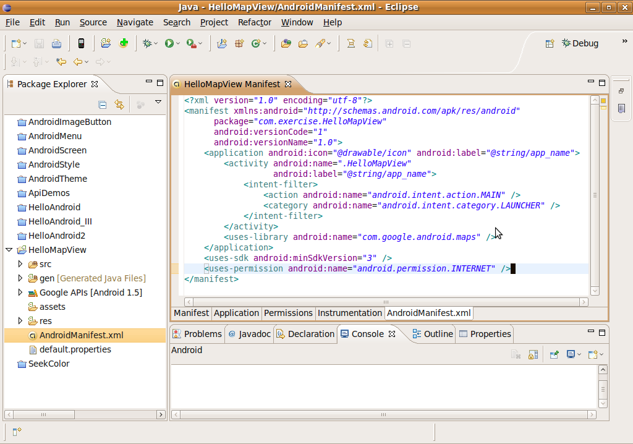Screen dimensions: 633x444
Task: Click the editor horizontal scrollbar
Action: pyautogui.click(x=386, y=302)
